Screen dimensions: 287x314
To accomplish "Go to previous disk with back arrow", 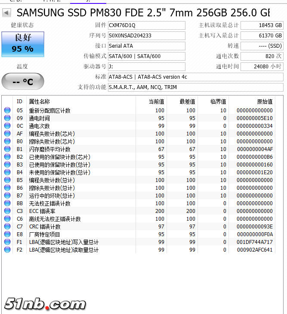I will click(6, 13).
